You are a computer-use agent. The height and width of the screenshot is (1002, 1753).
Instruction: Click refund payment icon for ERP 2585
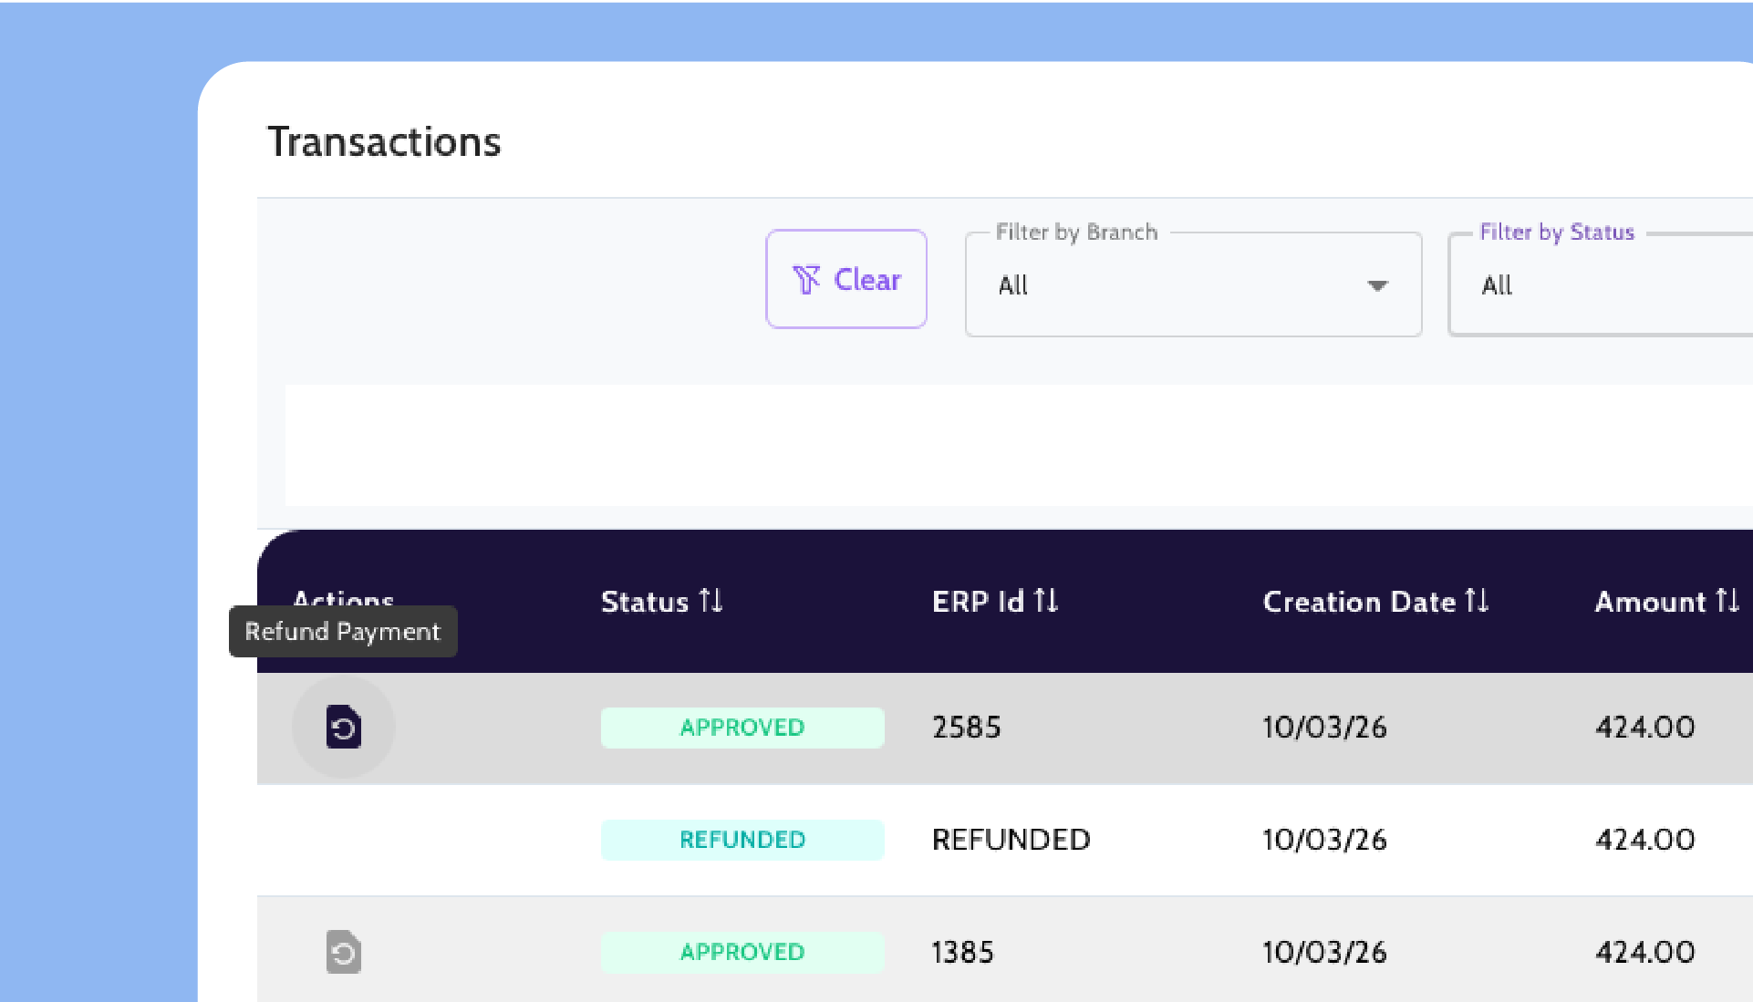click(343, 727)
